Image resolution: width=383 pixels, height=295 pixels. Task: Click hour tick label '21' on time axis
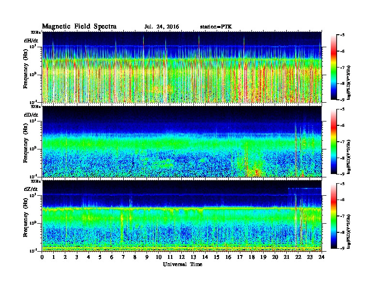[x=286, y=257]
